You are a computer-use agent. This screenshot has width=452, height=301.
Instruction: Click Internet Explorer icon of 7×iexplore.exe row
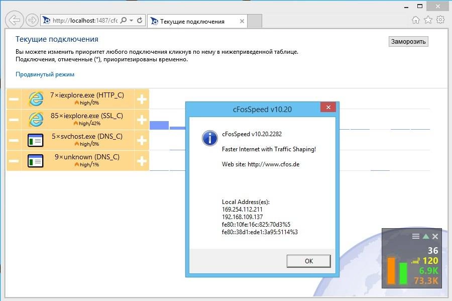pos(36,99)
